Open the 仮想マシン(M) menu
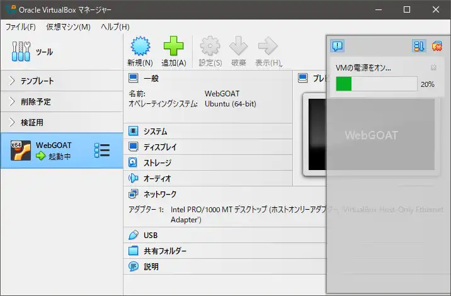This screenshot has height=296, width=451. click(68, 27)
